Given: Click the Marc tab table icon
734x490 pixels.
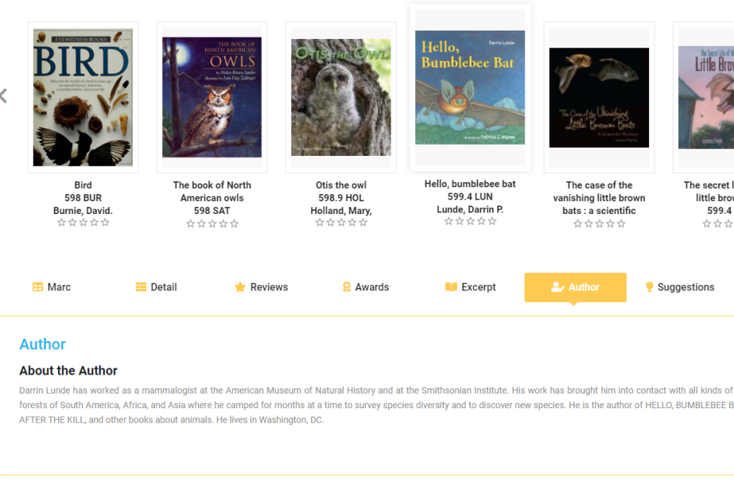Looking at the screenshot, I should 37,287.
